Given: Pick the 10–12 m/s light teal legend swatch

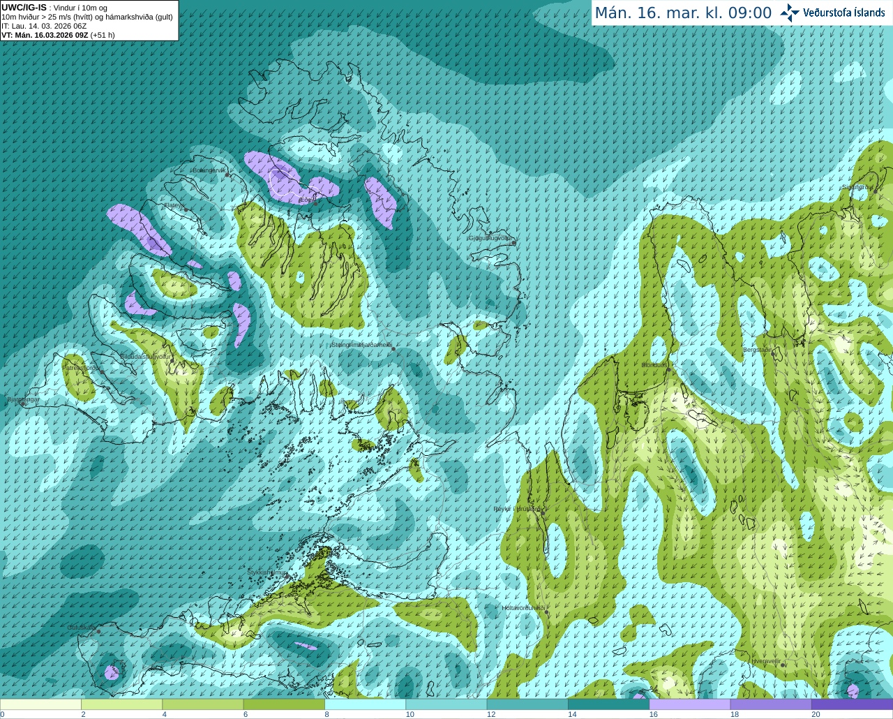Looking at the screenshot, I should click(446, 704).
